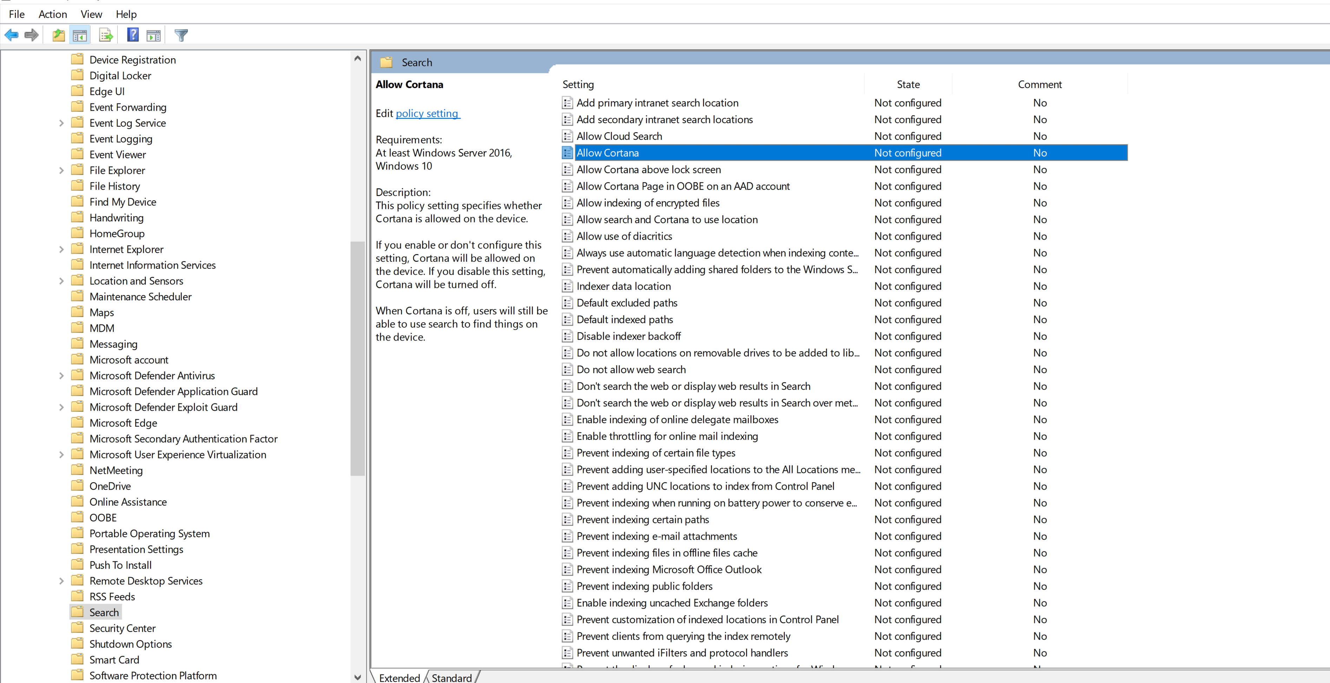Click the Filter funnel toolbar icon
Image resolution: width=1330 pixels, height=683 pixels.
click(x=181, y=35)
